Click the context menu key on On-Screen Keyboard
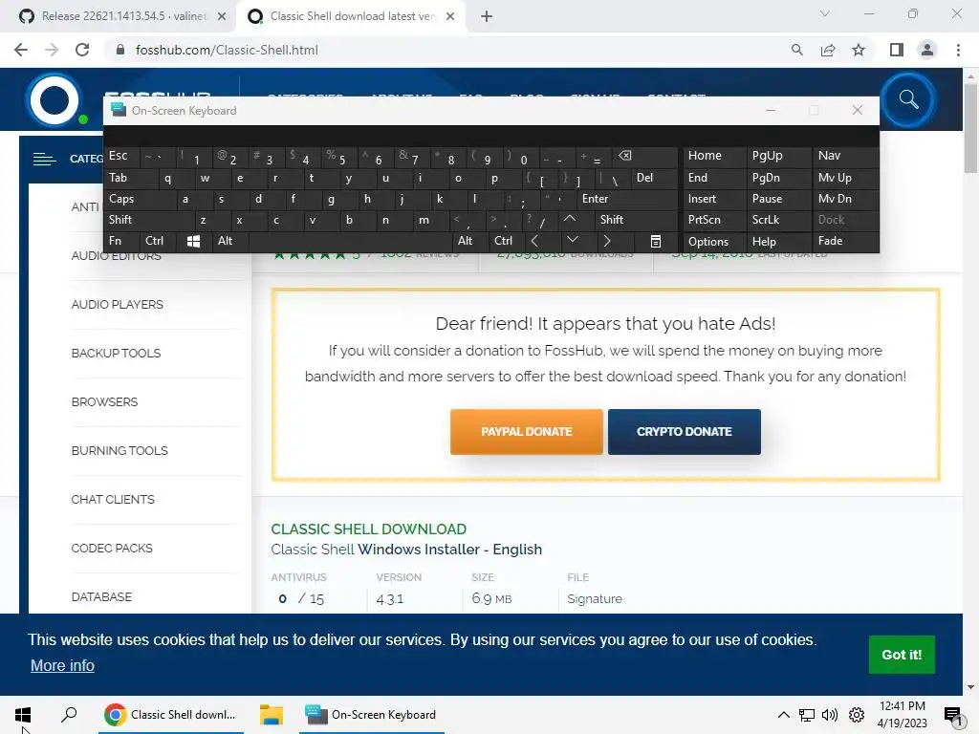979x734 pixels. point(656,241)
